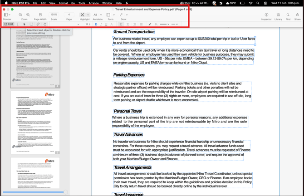Open the Format menu
This screenshot has height=196, width=304.
click(63, 3)
